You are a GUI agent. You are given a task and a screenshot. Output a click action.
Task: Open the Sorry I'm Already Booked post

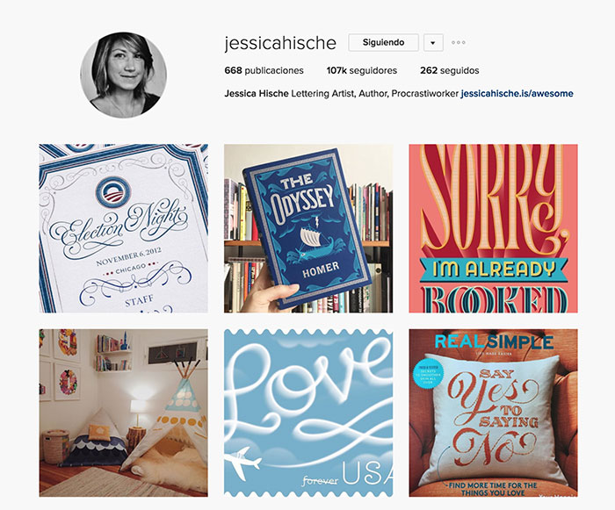point(493,228)
